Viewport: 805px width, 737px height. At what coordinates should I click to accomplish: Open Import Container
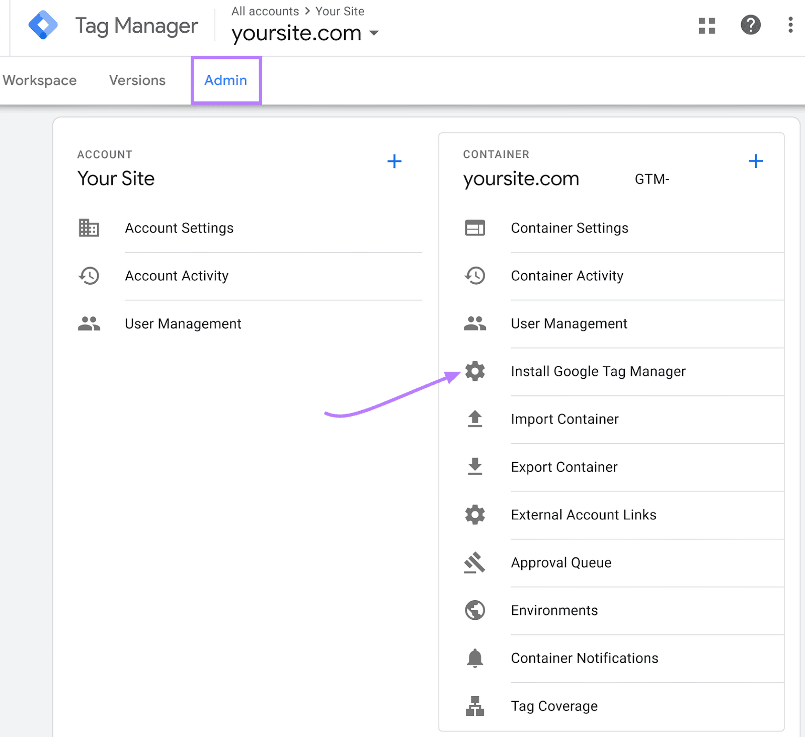point(565,419)
